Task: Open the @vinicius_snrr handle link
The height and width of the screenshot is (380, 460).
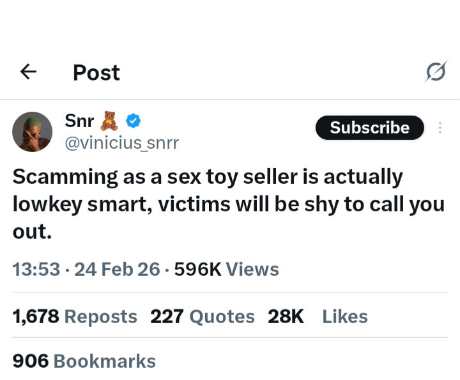Action: tap(121, 143)
